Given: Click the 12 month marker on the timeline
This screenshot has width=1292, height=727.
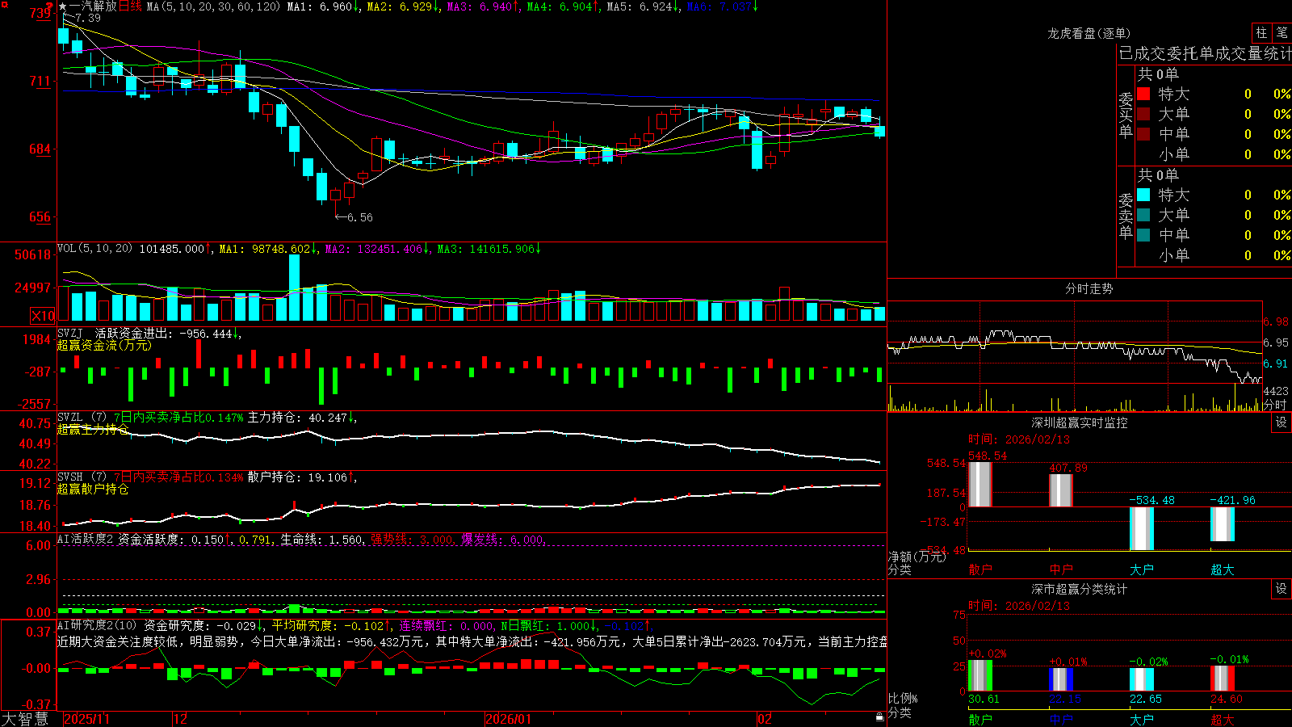Looking at the screenshot, I should click(180, 719).
